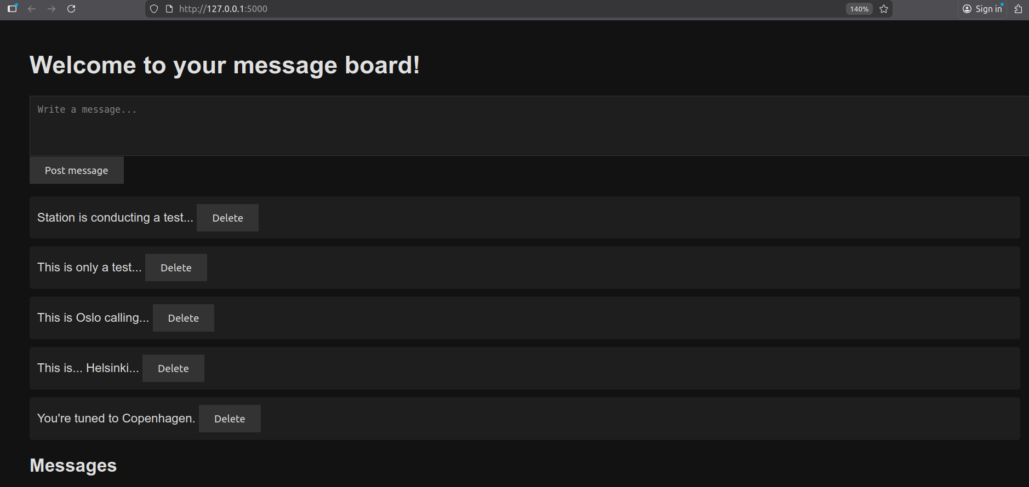Image resolution: width=1029 pixels, height=487 pixels.
Task: Click the 'Welcome to your message board' heading
Action: 225,65
